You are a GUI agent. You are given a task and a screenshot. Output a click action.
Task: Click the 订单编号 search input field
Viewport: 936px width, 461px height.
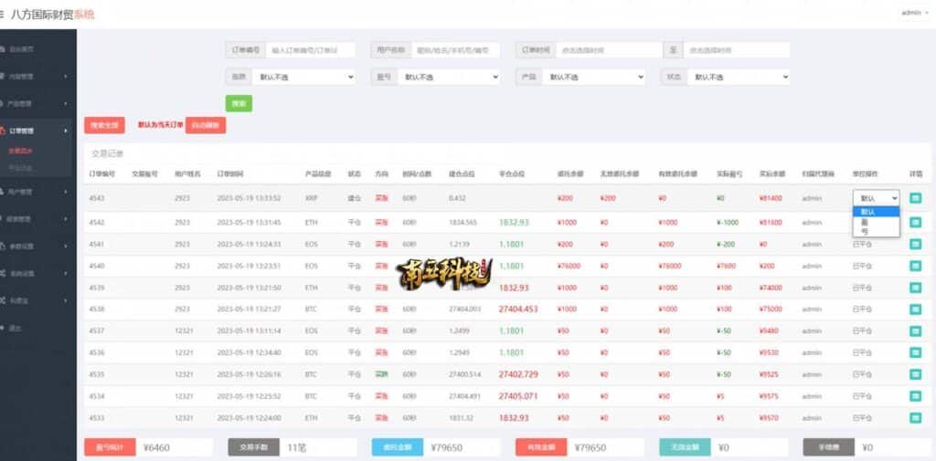click(x=311, y=50)
